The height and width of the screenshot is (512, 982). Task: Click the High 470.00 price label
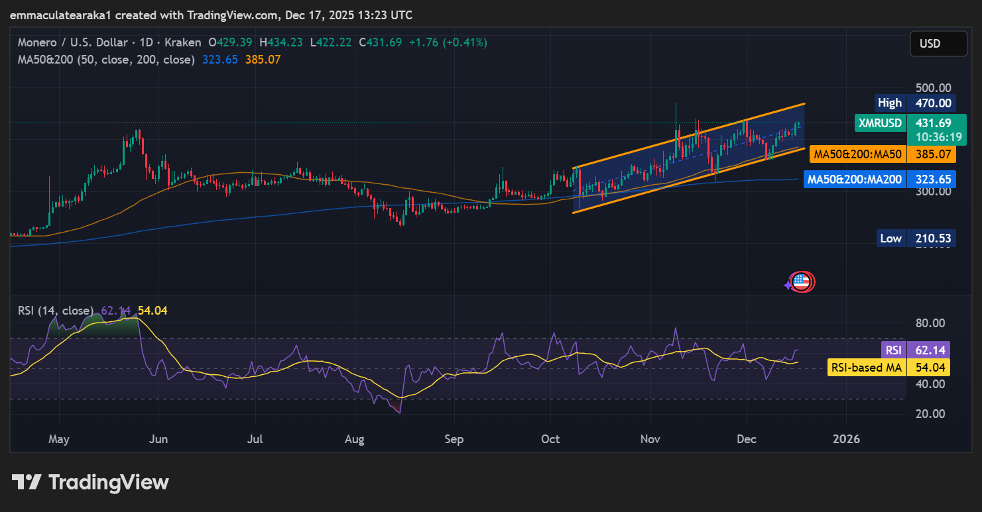(914, 103)
